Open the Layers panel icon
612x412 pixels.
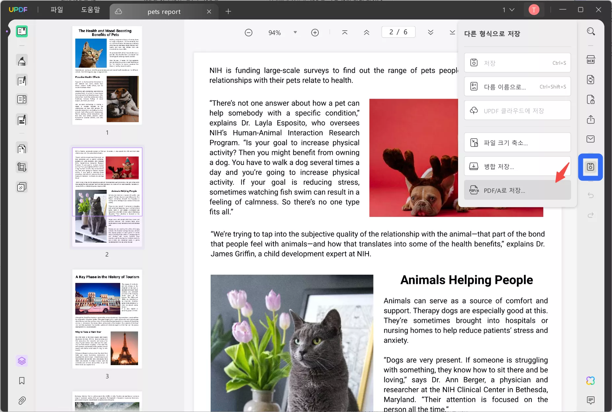(x=22, y=361)
